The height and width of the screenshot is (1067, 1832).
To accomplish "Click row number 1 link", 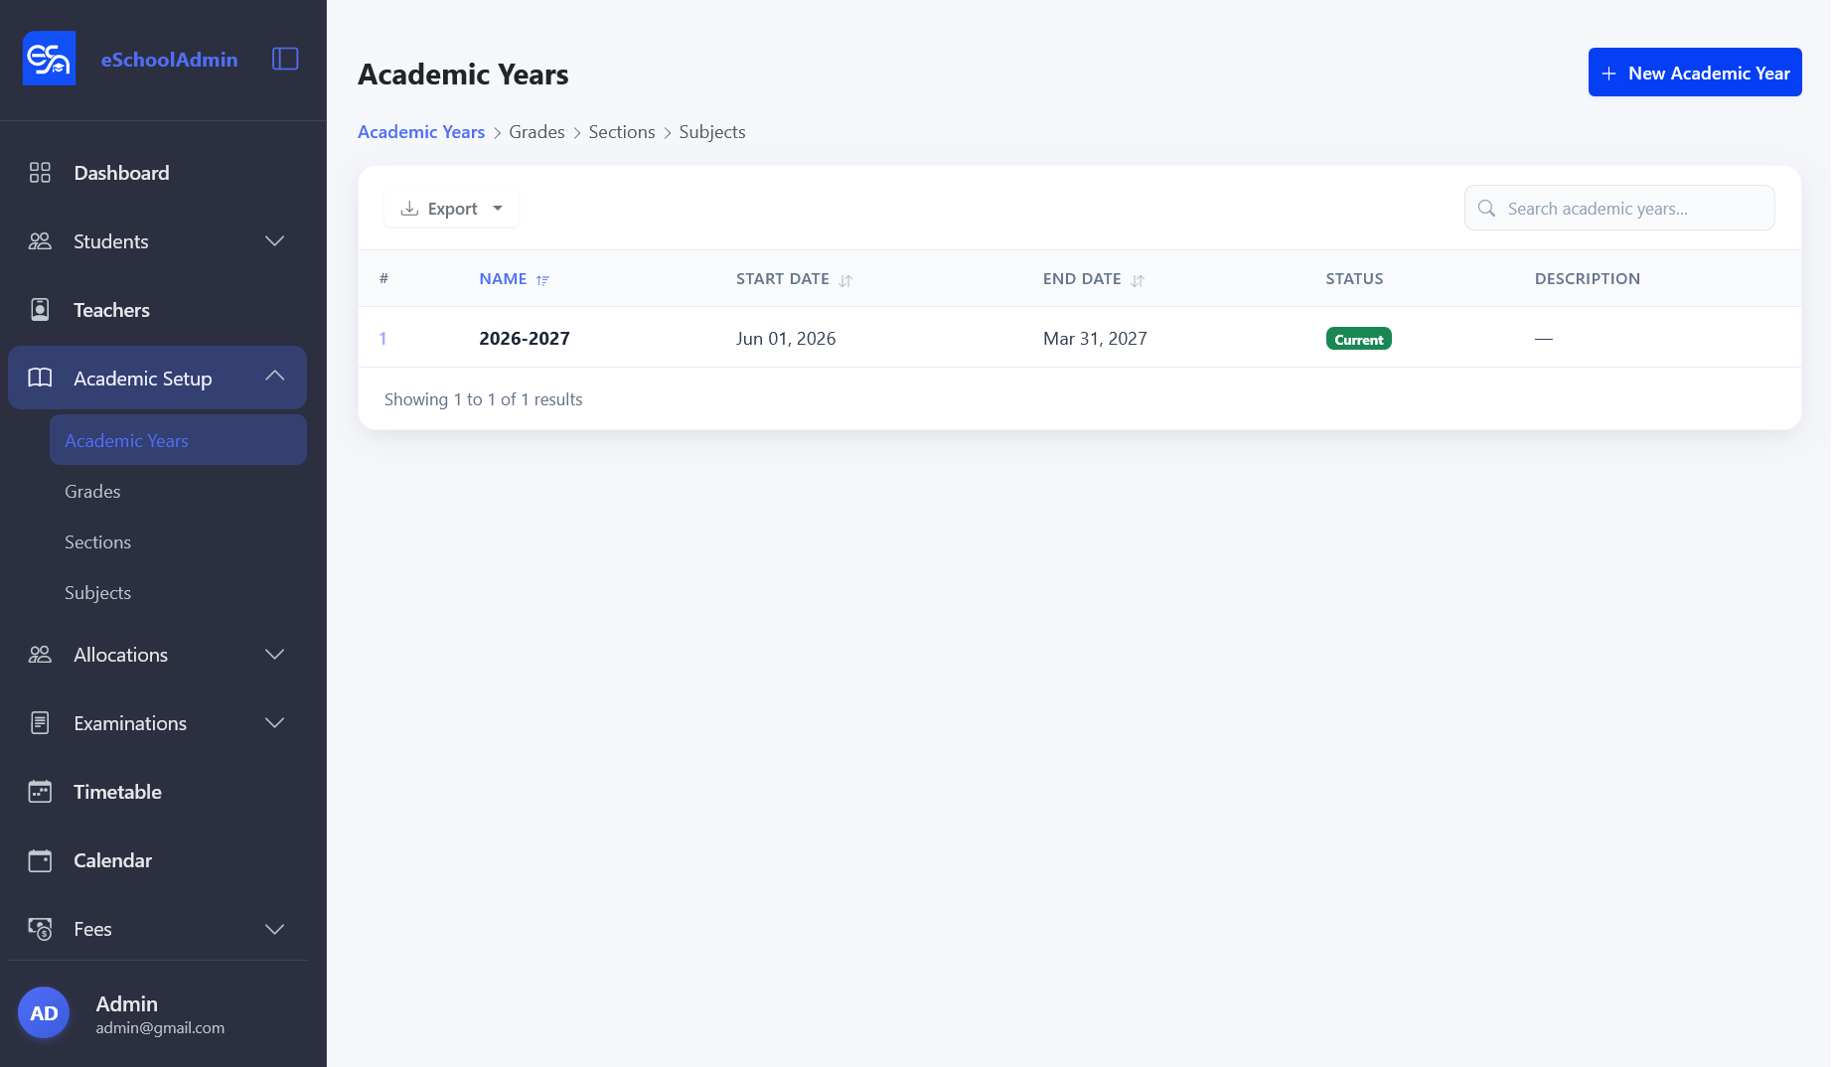I will tap(382, 339).
